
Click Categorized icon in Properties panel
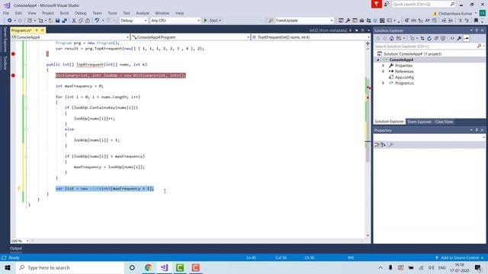377,145
